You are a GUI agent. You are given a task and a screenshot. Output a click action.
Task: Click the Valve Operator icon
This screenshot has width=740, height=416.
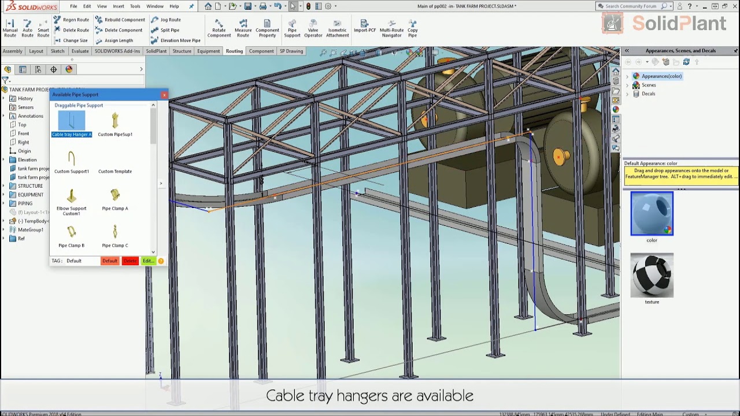coord(313,28)
